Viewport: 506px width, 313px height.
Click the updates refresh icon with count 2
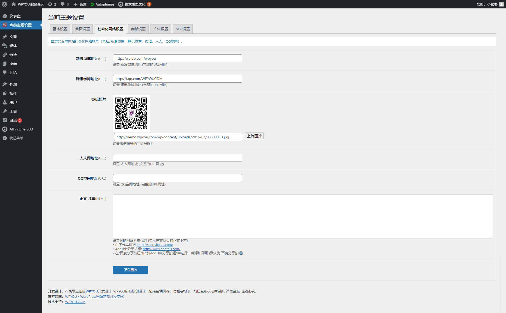pos(50,4)
